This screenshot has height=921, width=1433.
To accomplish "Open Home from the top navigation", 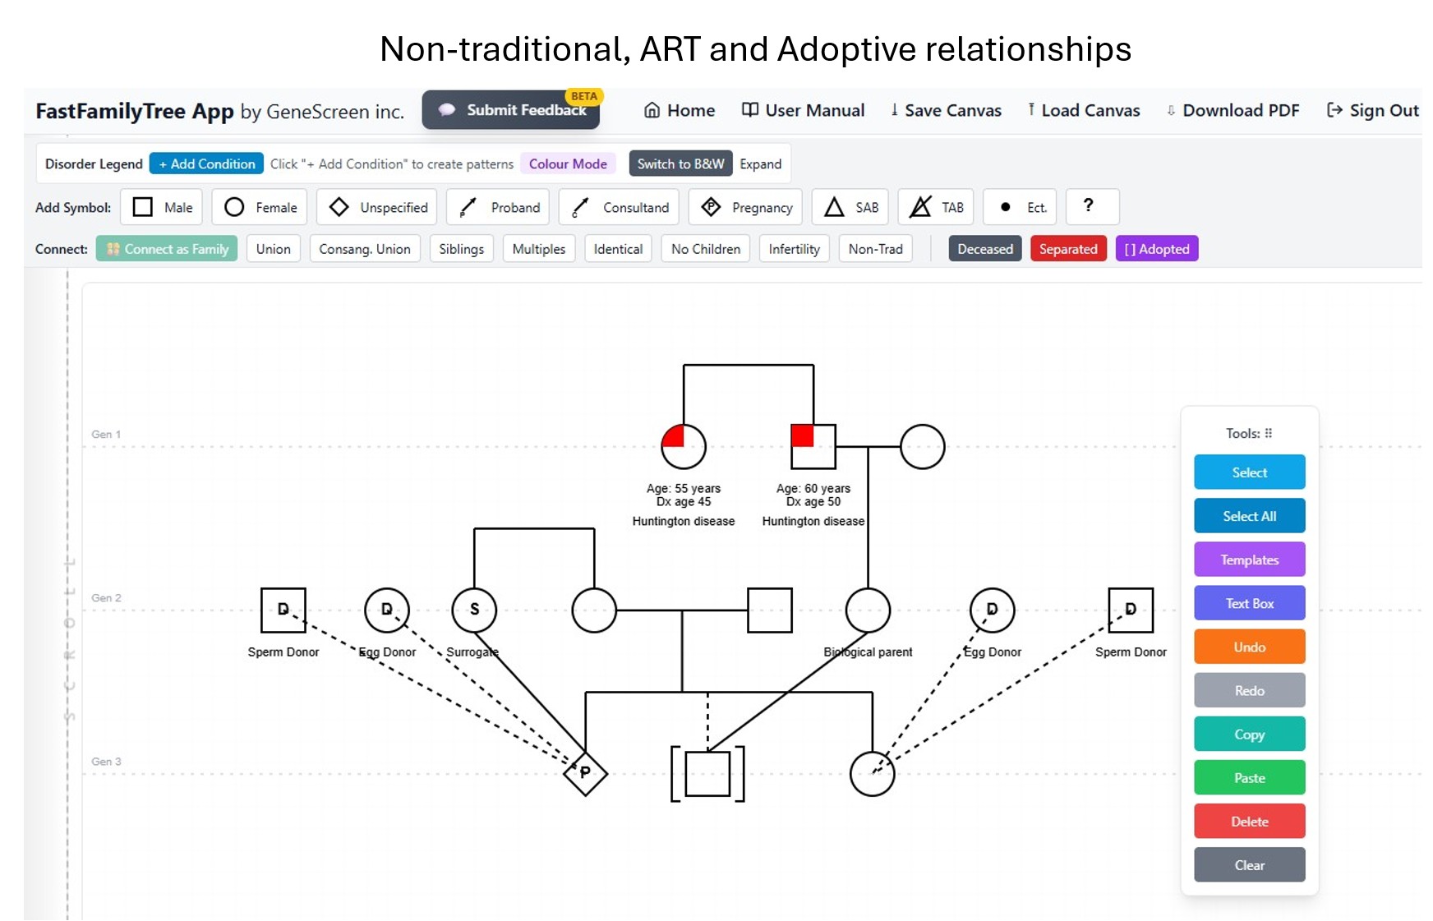I will [x=679, y=110].
